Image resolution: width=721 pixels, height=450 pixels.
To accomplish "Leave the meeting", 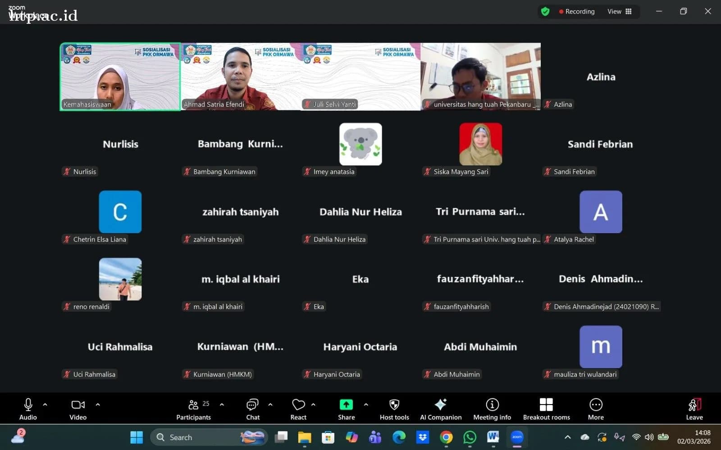I will [694, 409].
